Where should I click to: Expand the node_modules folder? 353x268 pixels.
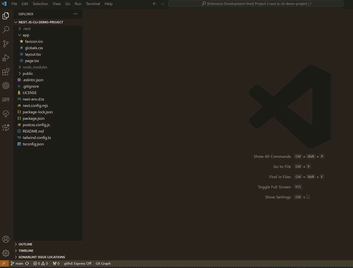click(34, 67)
